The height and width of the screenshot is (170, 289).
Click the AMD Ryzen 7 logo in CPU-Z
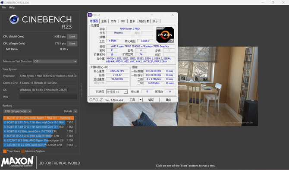165,35
